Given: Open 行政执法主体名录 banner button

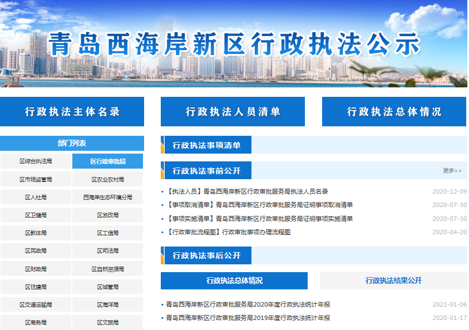Looking at the screenshot, I should 72,112.
